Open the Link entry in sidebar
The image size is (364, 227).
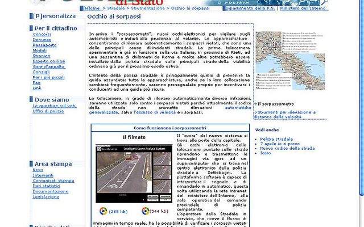point(37,88)
